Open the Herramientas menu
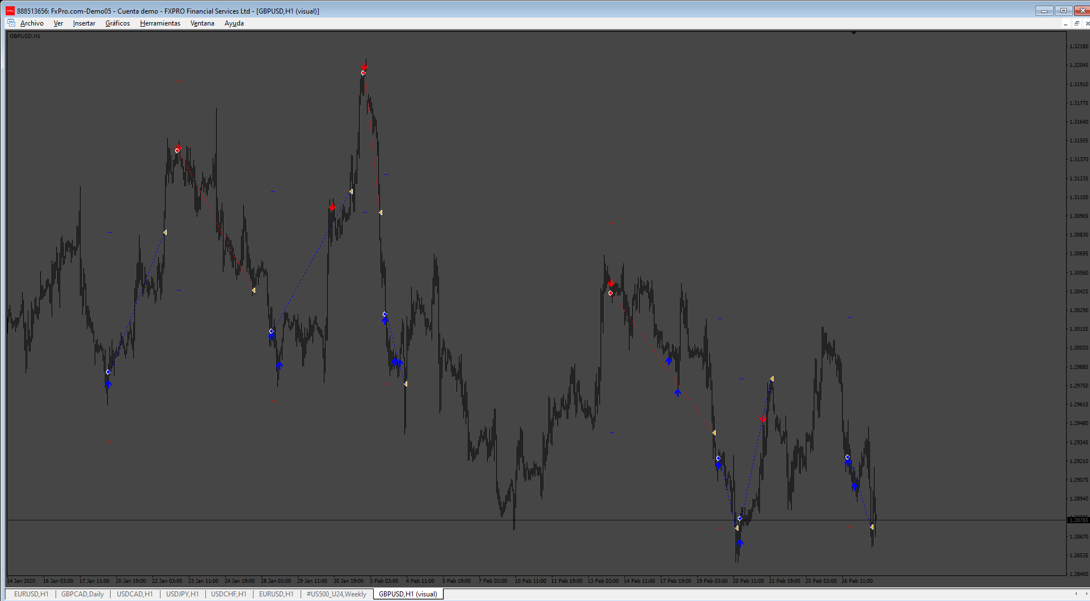The width and height of the screenshot is (1090, 601). click(x=160, y=23)
